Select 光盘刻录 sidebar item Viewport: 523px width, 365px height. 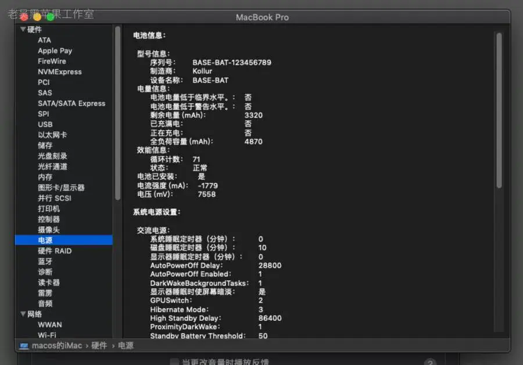click(52, 156)
